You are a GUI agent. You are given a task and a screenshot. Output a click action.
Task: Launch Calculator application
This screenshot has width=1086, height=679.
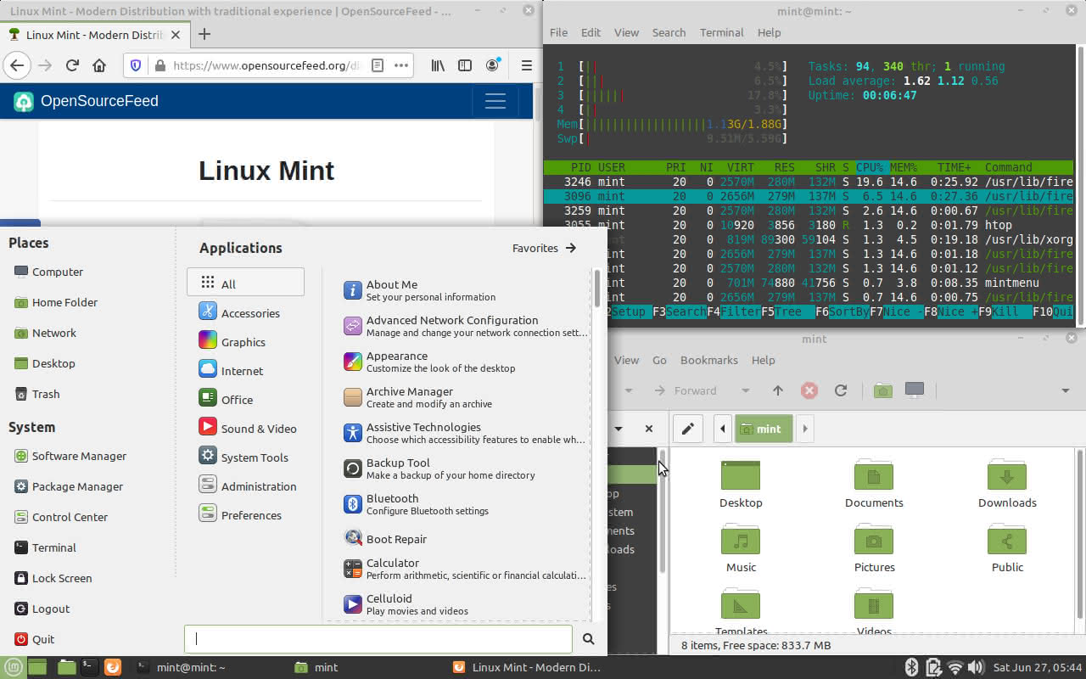[465, 569]
